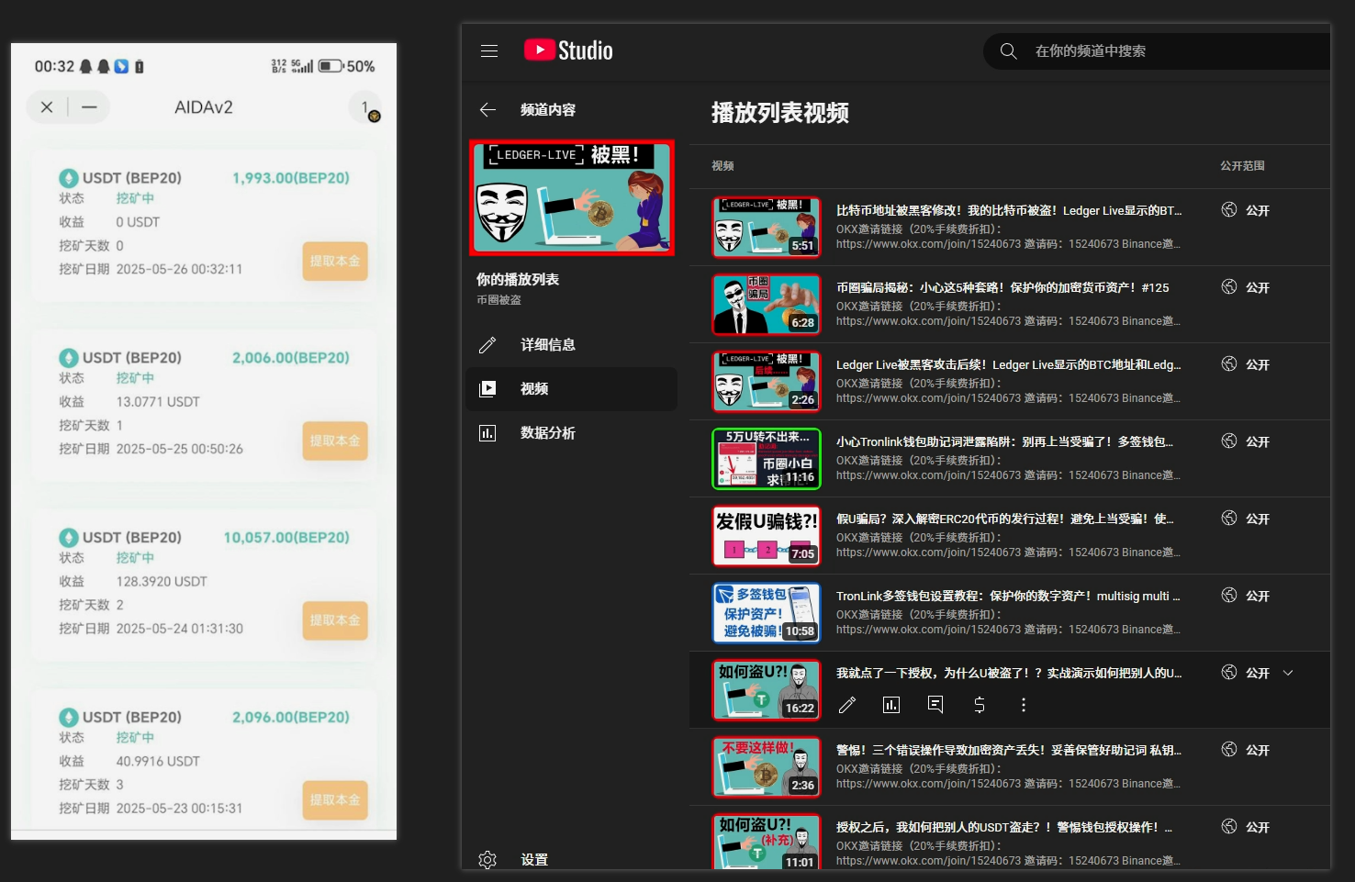Open Settings gear in sidebar
Image resolution: width=1355 pixels, height=882 pixels.
tap(487, 860)
